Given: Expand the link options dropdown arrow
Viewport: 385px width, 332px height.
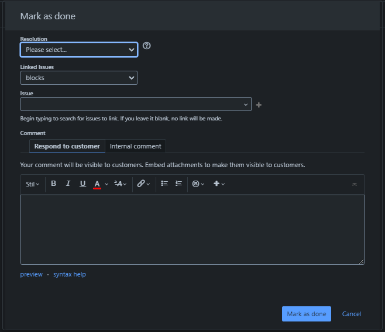Looking at the screenshot, I should (148, 184).
